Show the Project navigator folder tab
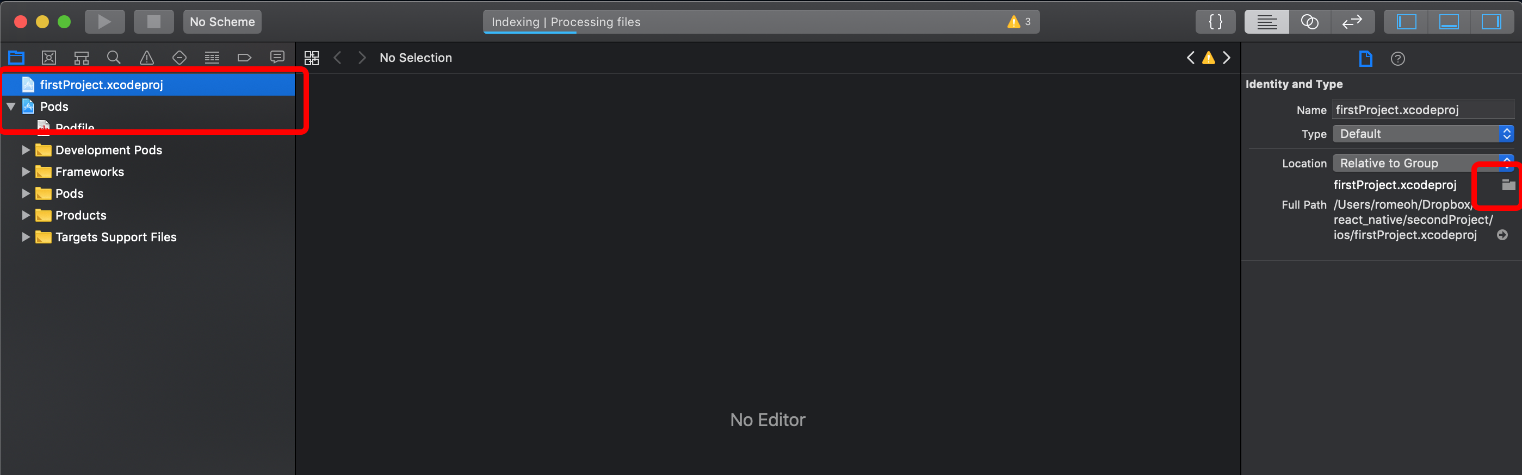 [x=16, y=57]
